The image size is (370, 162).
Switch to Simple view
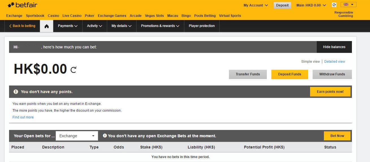311,62
